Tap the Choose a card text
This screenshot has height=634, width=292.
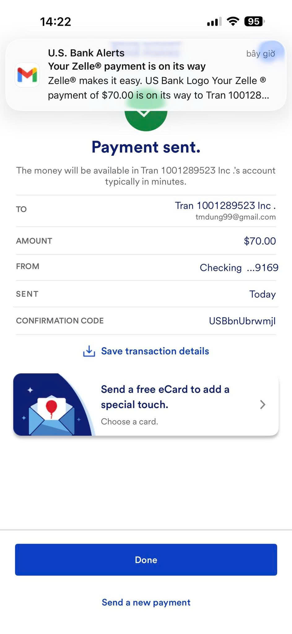(129, 422)
